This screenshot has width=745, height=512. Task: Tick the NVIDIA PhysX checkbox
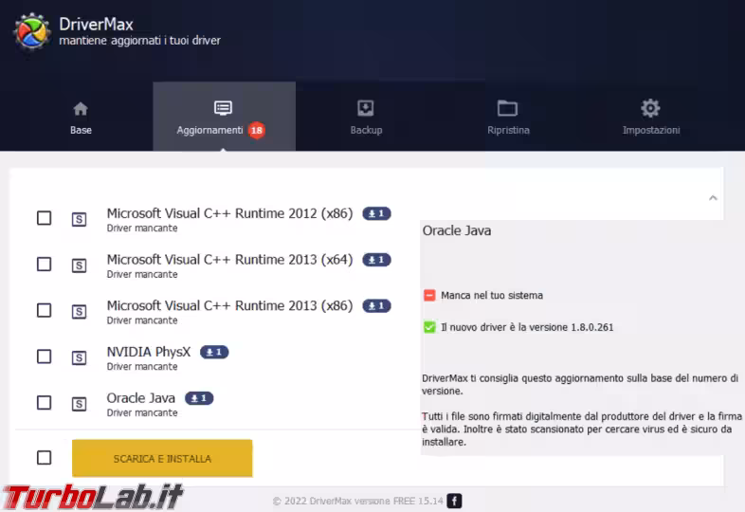point(45,357)
